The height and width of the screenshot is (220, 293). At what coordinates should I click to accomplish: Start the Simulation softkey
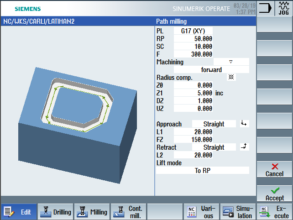point(238,212)
